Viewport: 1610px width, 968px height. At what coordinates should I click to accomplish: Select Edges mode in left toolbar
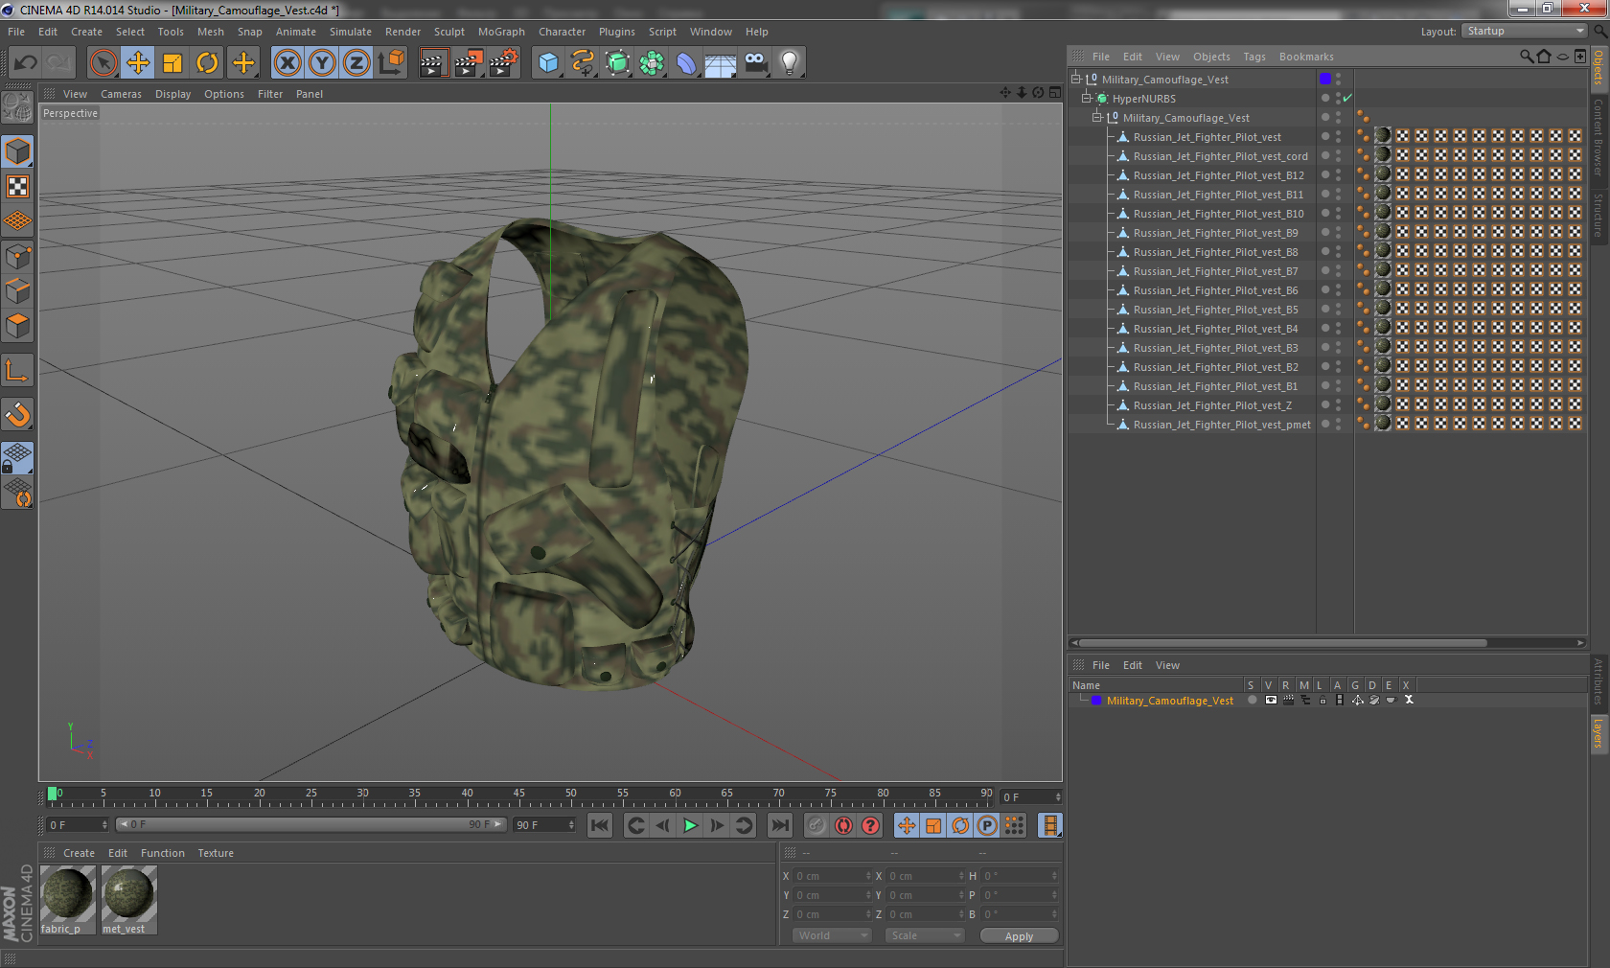point(17,291)
